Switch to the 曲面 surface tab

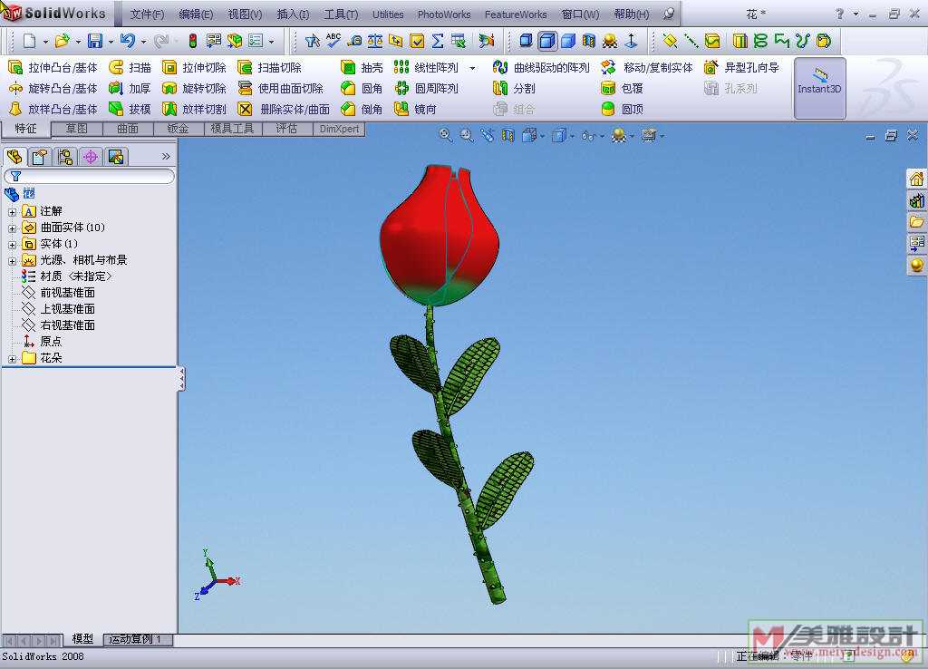click(x=128, y=129)
